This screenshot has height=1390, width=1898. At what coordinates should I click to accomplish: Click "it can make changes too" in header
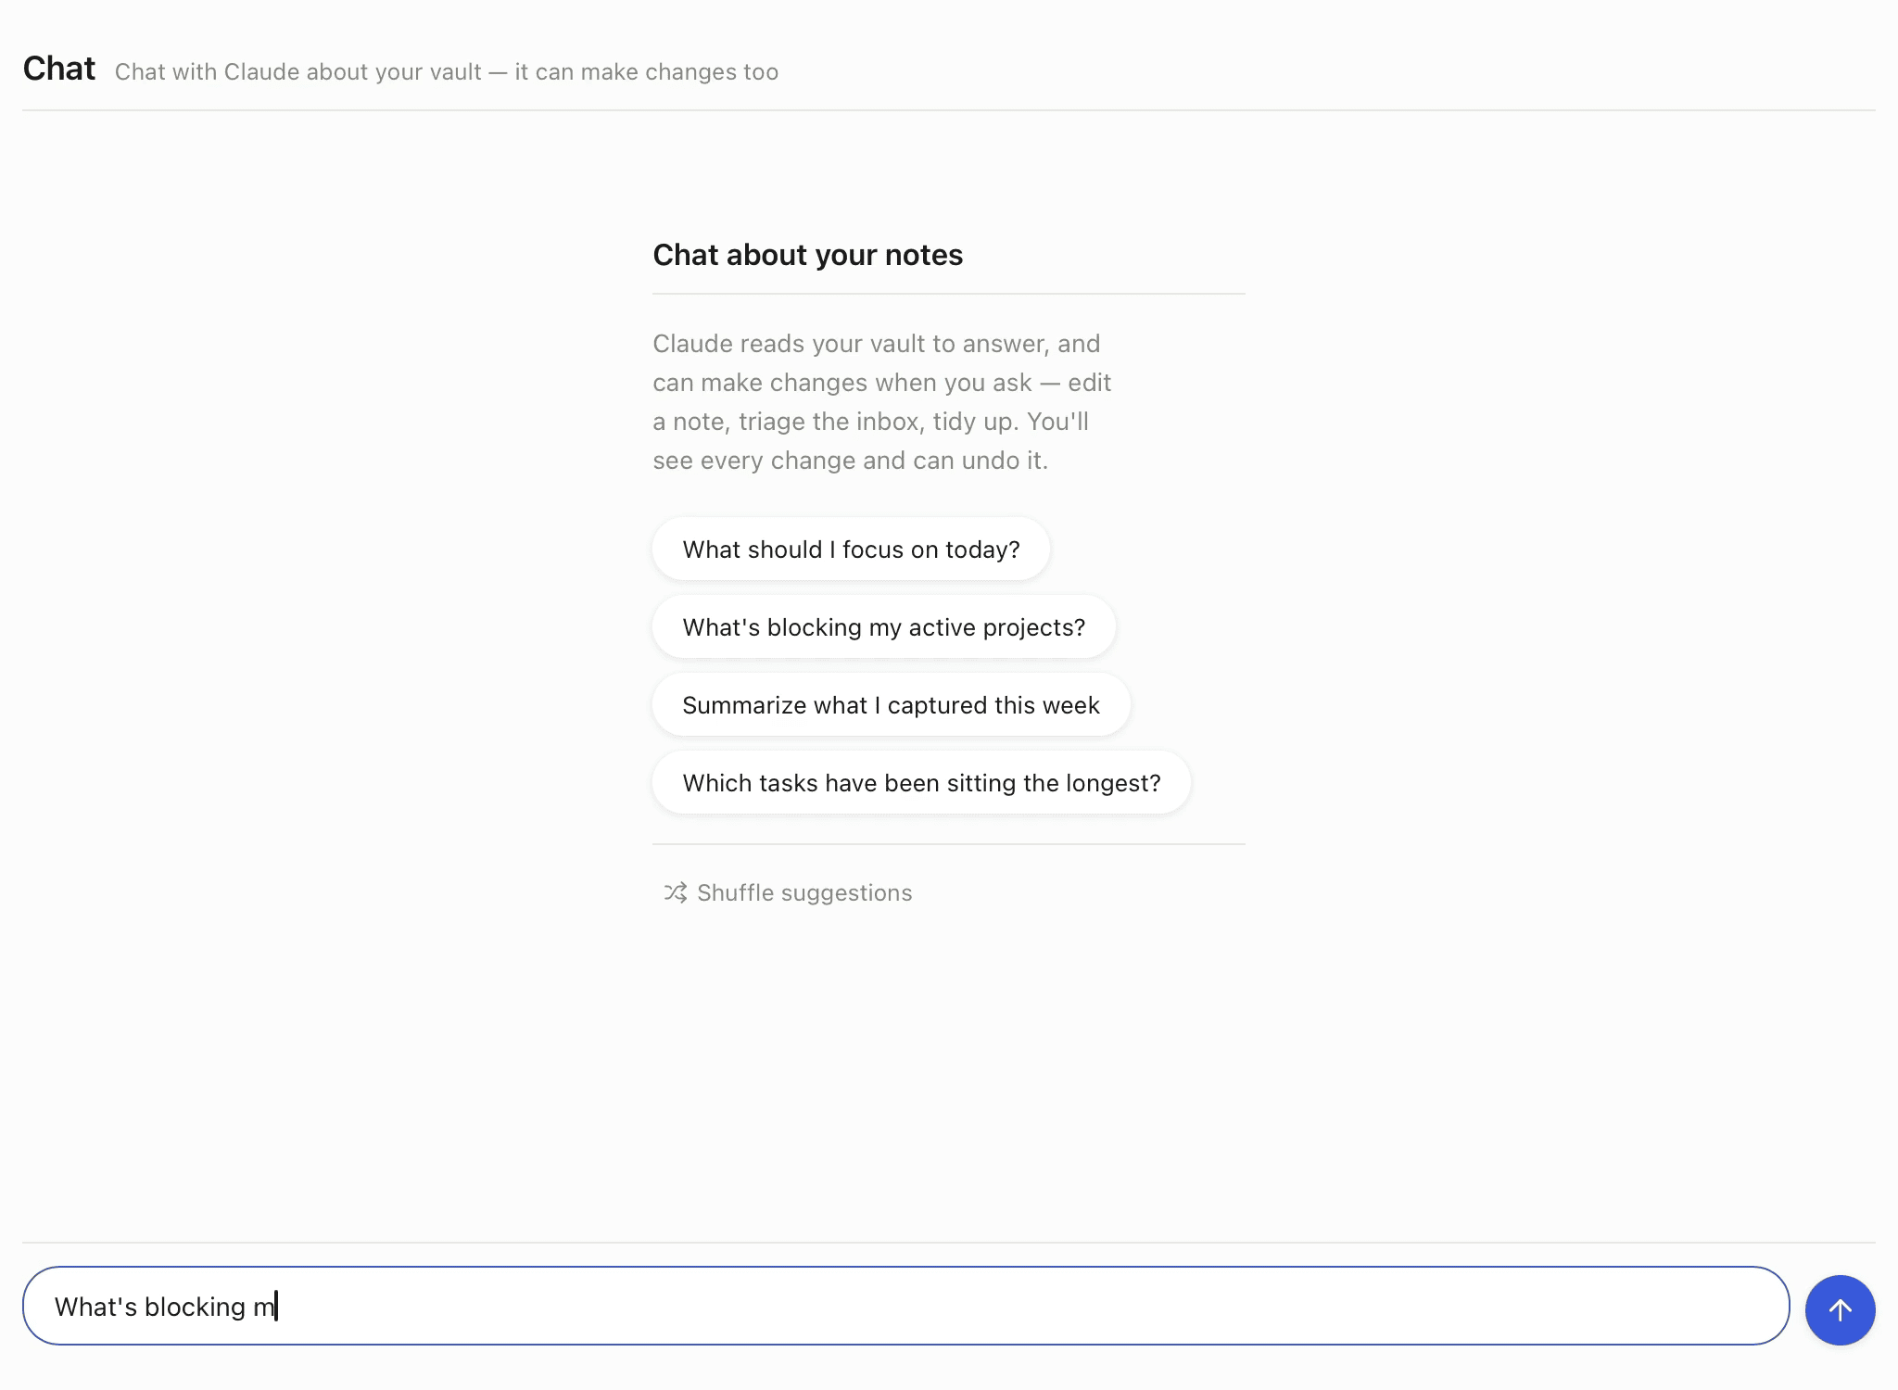(x=646, y=72)
